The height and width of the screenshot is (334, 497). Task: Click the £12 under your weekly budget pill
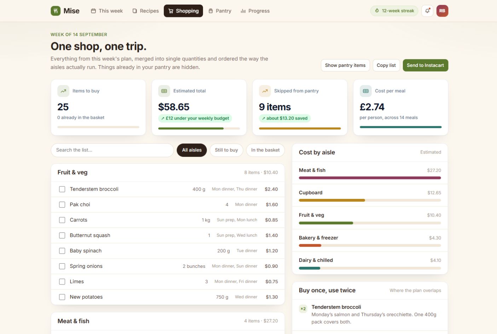tap(195, 118)
